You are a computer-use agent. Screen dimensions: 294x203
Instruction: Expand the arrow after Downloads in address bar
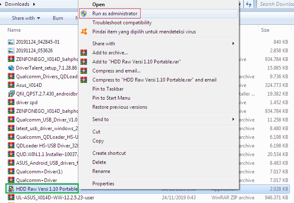pyautogui.click(x=34, y=4)
